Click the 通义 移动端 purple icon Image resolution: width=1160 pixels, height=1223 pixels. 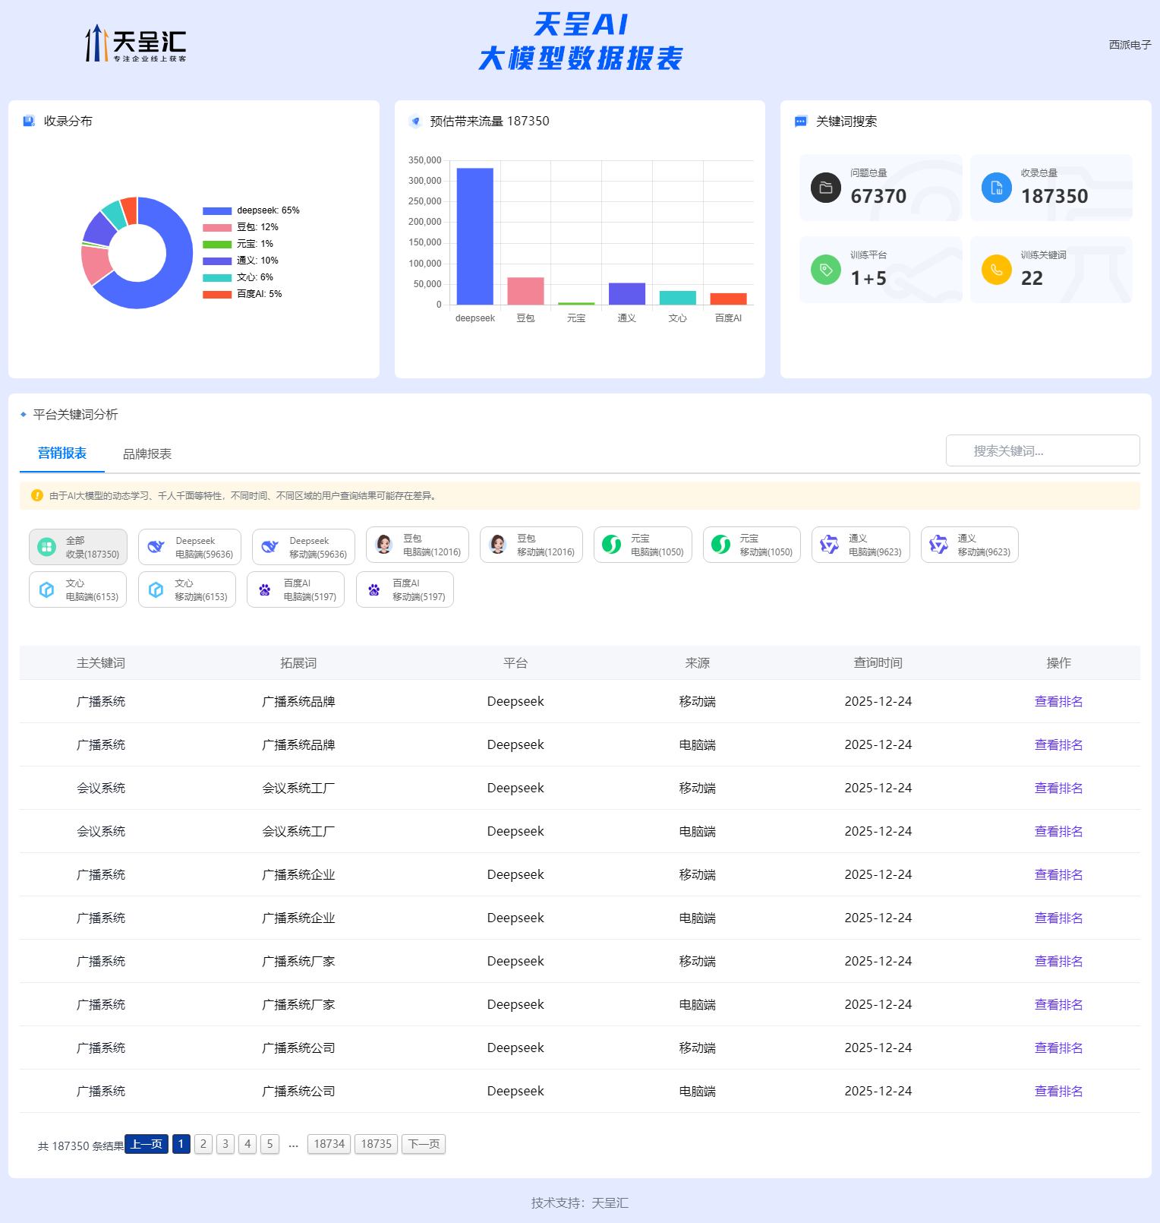[939, 545]
